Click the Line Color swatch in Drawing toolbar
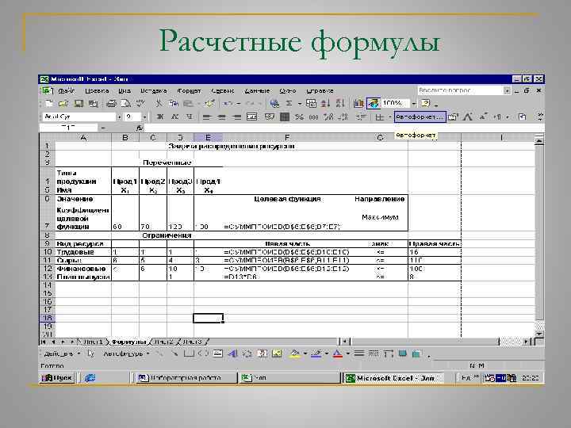The height and width of the screenshot is (428, 571). [316, 353]
